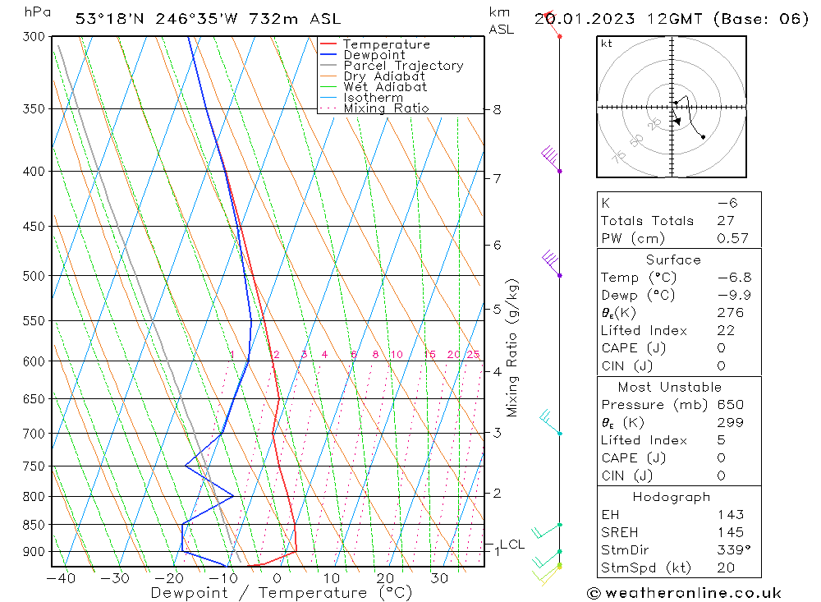Screen dimensions: 821x602
Task: Click the red wind barb at 300 hPa
Action: coord(553,24)
